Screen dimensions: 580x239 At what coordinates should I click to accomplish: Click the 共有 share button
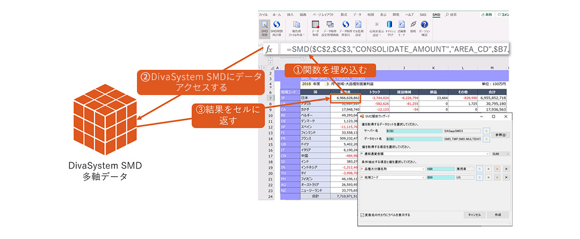point(486,15)
